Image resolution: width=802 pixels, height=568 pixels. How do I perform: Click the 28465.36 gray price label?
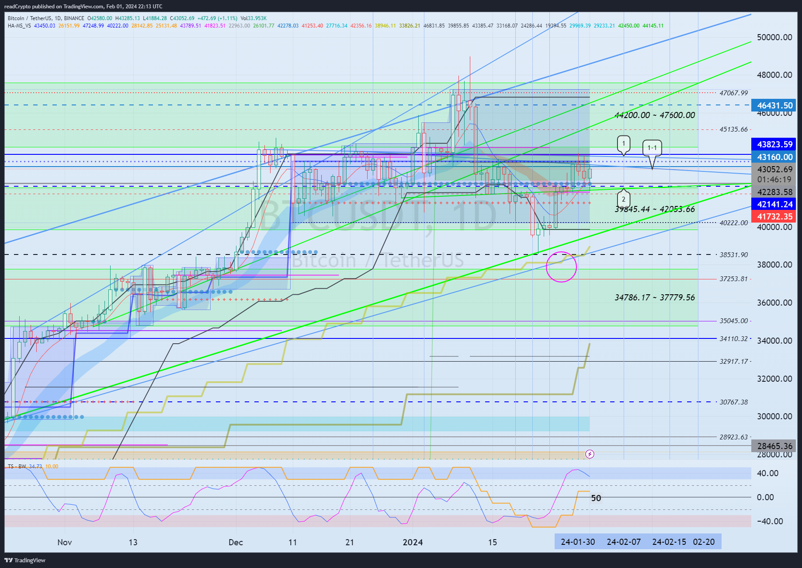774,446
